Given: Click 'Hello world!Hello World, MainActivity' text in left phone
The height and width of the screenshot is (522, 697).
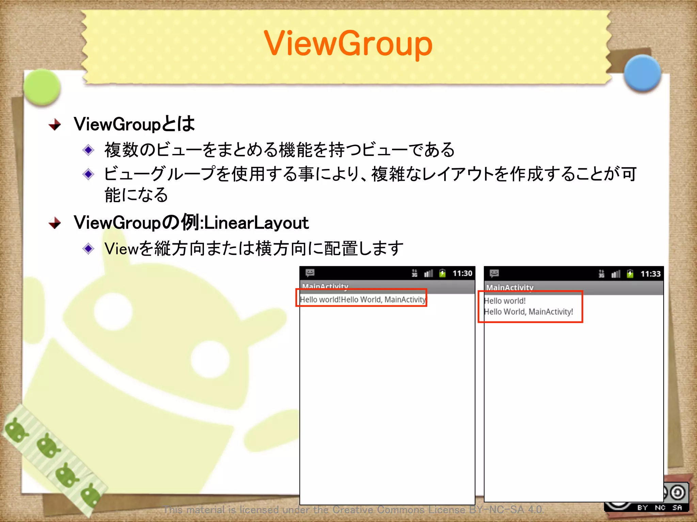Looking at the screenshot, I should point(363,300).
